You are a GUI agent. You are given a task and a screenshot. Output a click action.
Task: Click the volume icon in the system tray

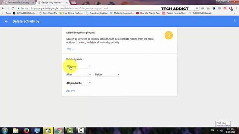click(x=221, y=131)
